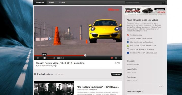Click InsideLine.com red logo icon
The height and width of the screenshot is (95, 182).
coord(128,35)
